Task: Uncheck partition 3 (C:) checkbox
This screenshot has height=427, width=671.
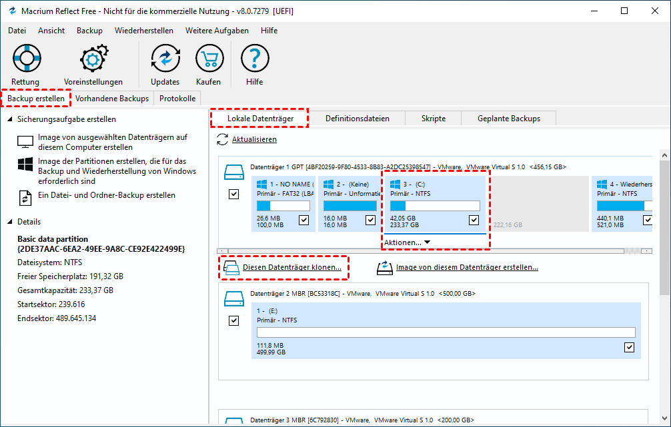Action: [x=474, y=220]
